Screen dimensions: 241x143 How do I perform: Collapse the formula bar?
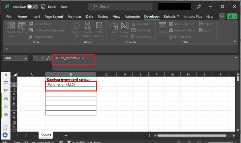coord(236,58)
